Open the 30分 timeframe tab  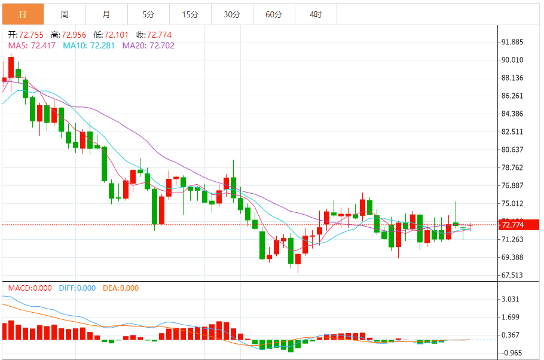point(232,14)
